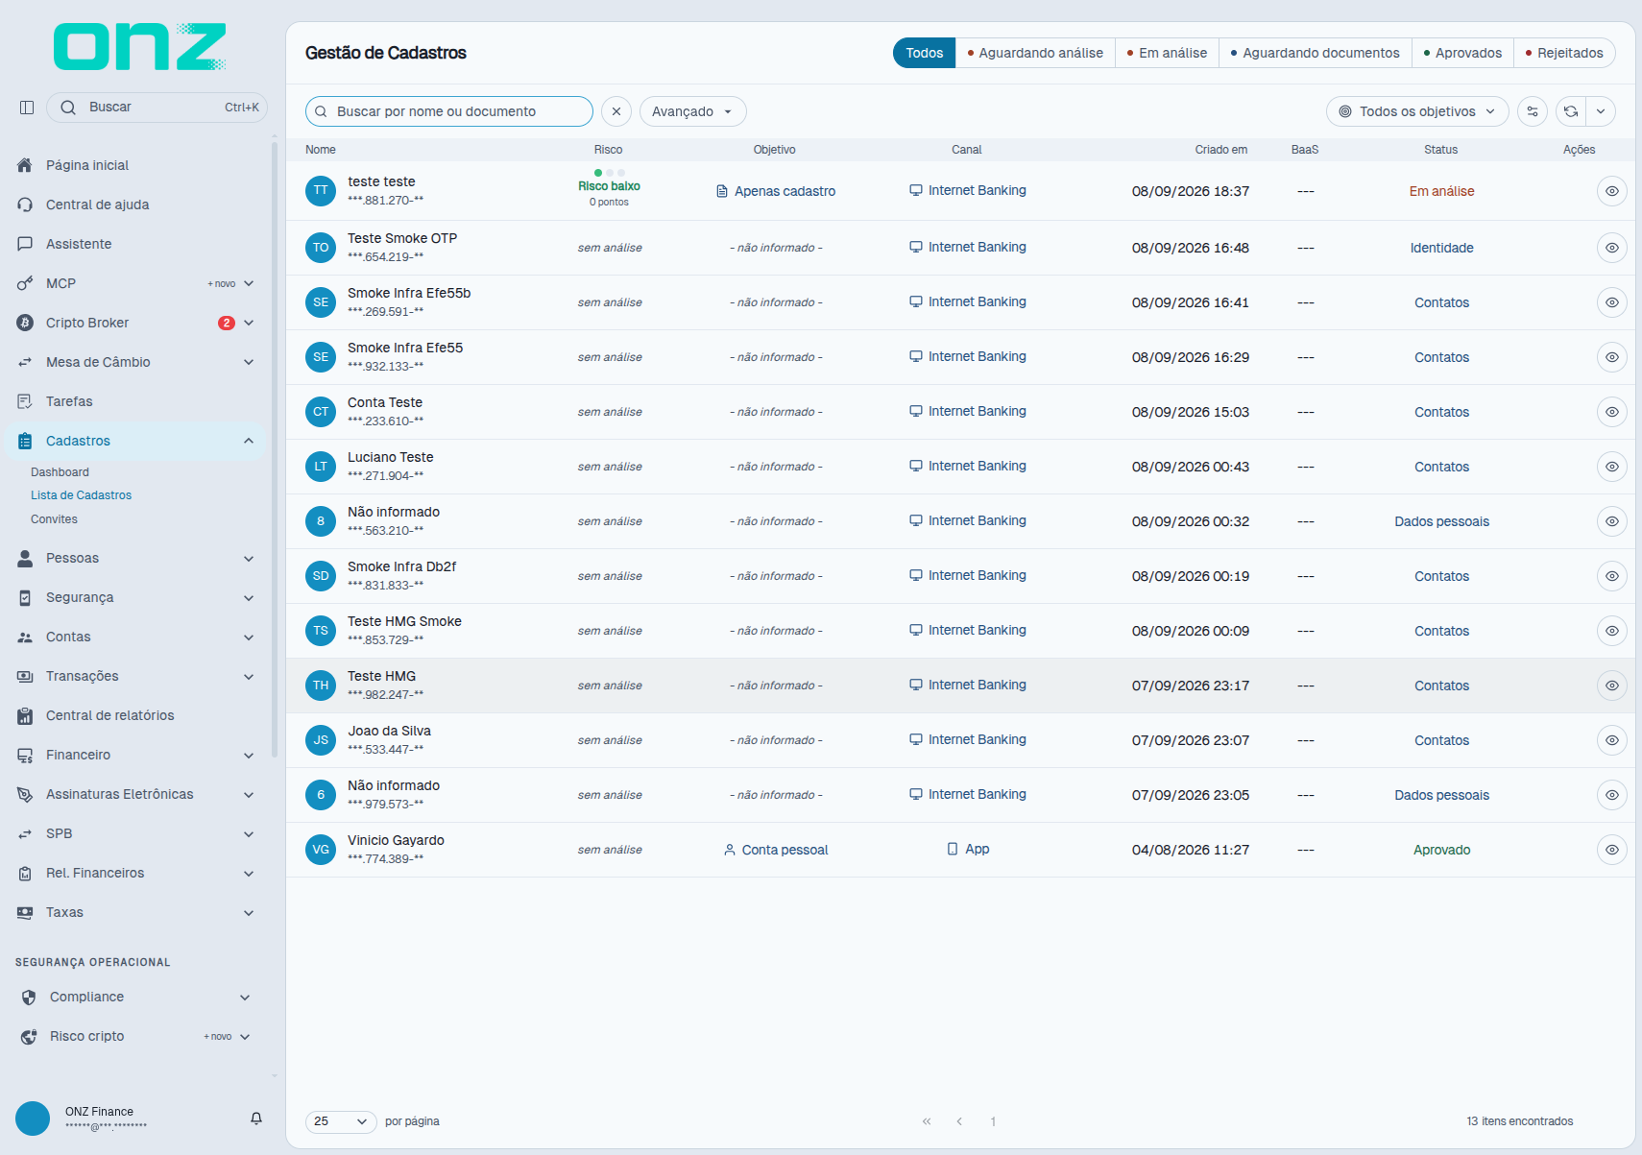
Task: Go to the previous page of results
Action: coord(959,1121)
